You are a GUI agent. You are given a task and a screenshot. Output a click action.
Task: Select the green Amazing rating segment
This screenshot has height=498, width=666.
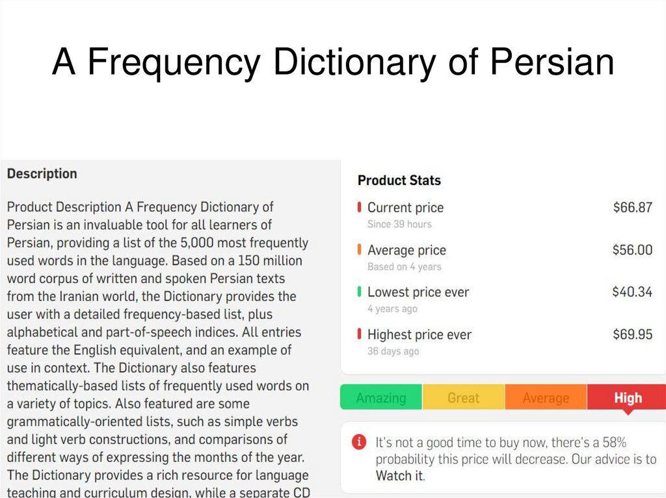(381, 397)
